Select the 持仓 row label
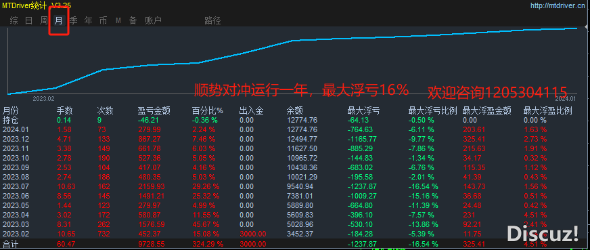Screen dimensions: 590x250 tap(10, 120)
